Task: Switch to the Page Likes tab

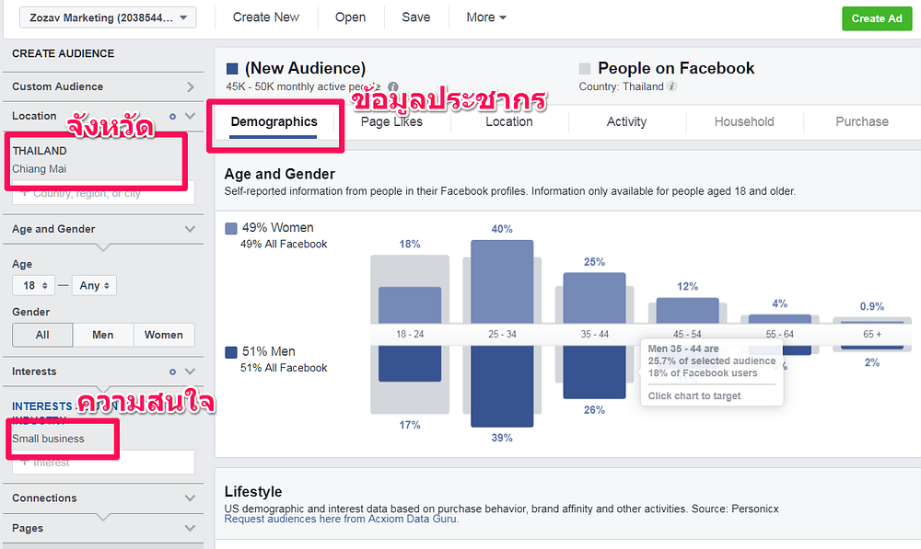Action: click(x=391, y=122)
